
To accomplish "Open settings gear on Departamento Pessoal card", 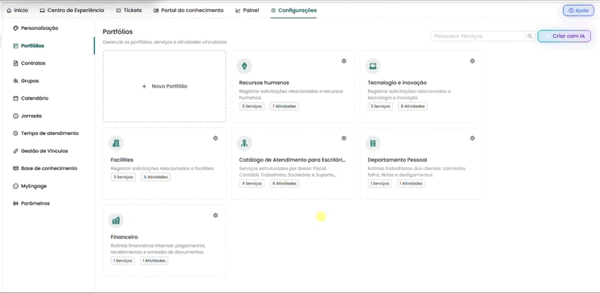I will pyautogui.click(x=472, y=138).
